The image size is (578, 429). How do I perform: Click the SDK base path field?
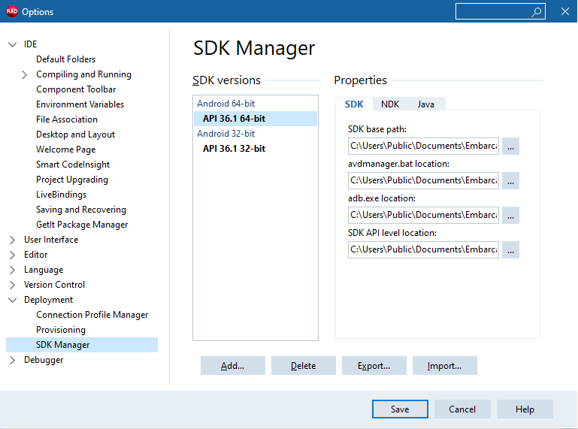tap(423, 146)
